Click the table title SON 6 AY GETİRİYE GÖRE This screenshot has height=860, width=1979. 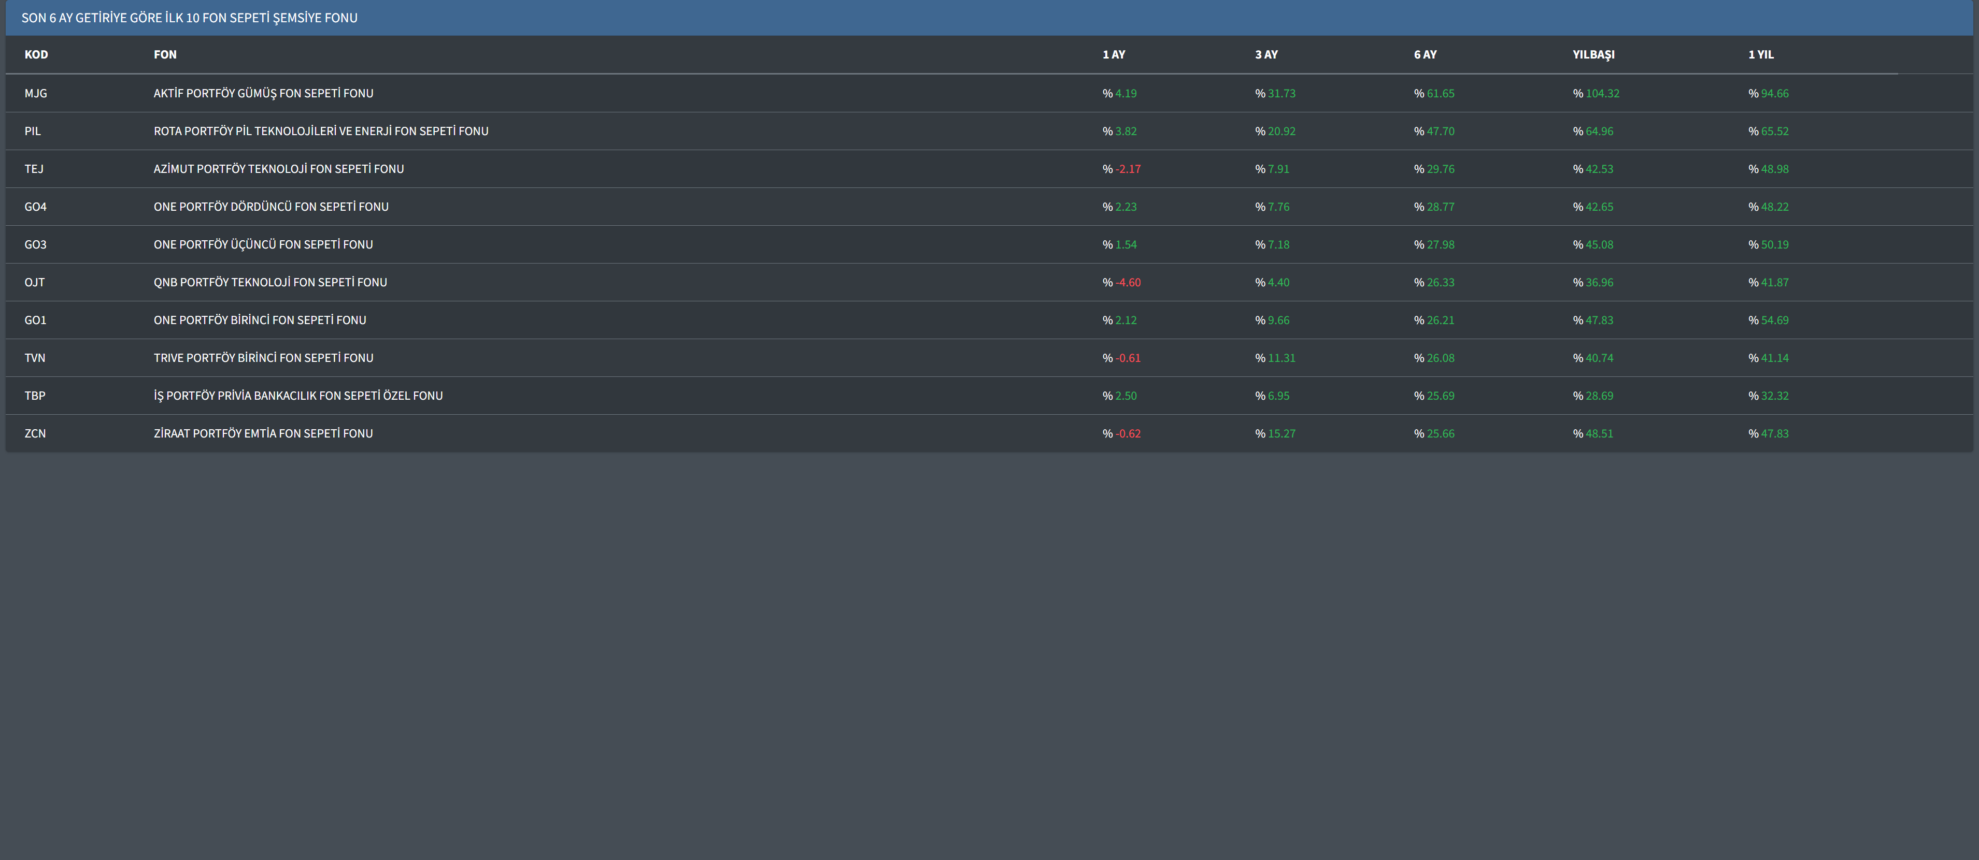[x=189, y=18]
